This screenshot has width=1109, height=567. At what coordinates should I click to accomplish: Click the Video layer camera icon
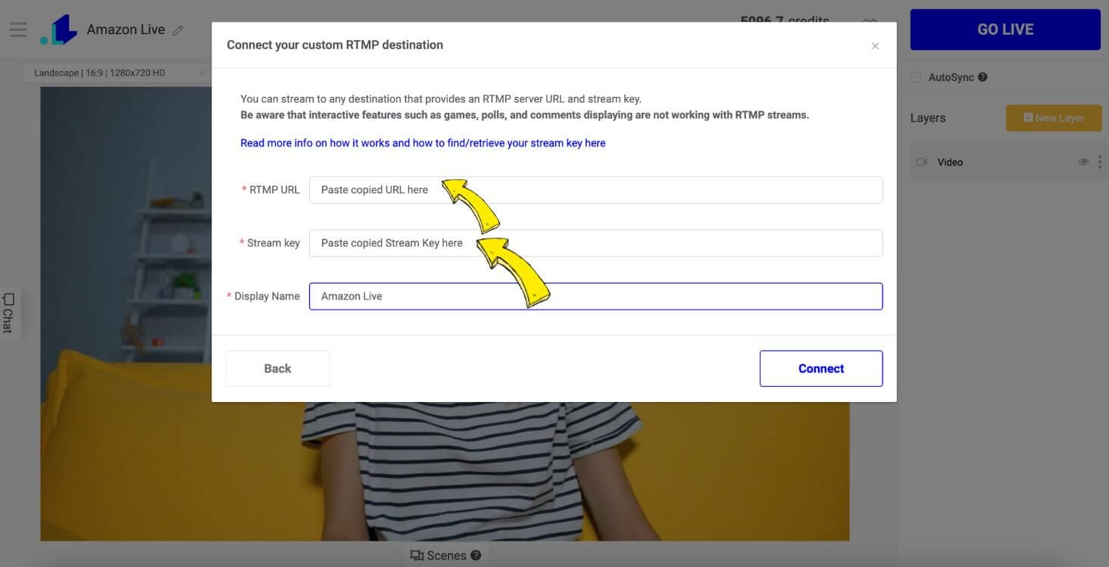(x=922, y=162)
